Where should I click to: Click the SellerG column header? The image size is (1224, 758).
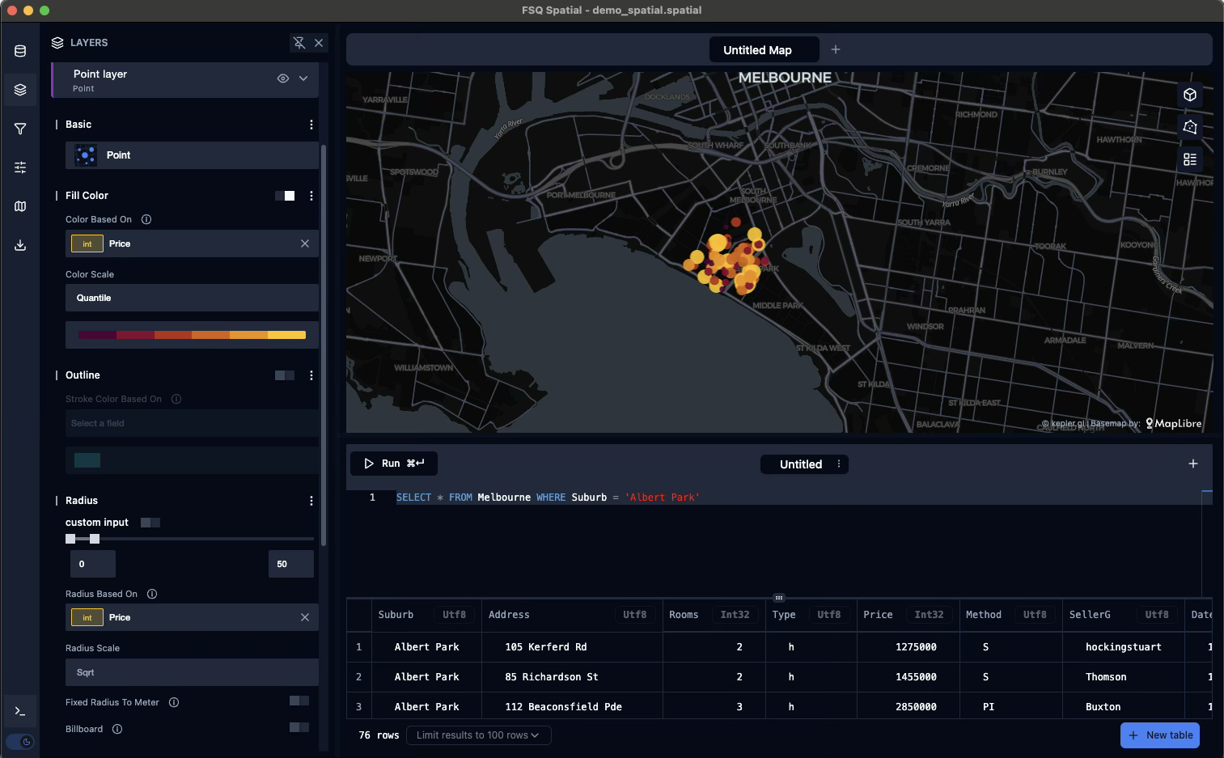[1123, 615]
